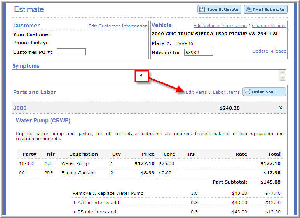
Task: Focus the Customer PO # input field
Action: [x=71, y=52]
